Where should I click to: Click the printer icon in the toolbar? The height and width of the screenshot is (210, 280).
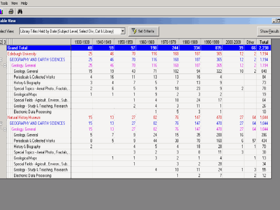[11, 12]
